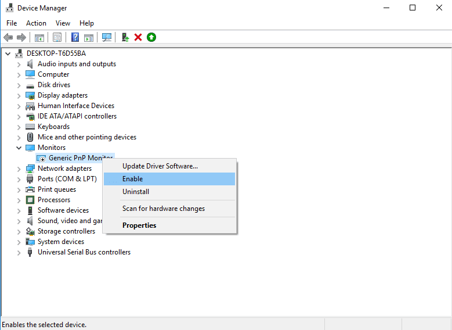Screen dimensions: 452x330
Task: Click Scan for hardware changes toolbar icon
Action: point(107,37)
